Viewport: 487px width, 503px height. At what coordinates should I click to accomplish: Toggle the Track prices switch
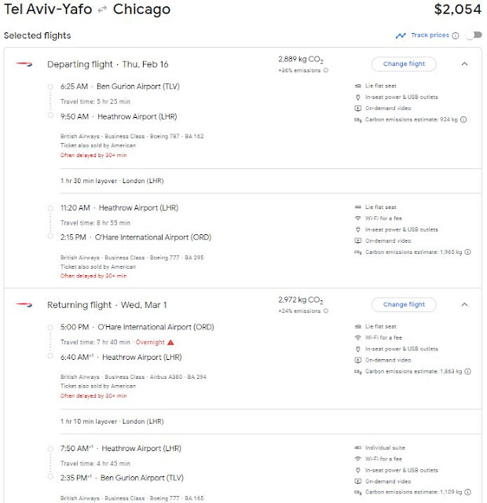tap(473, 35)
